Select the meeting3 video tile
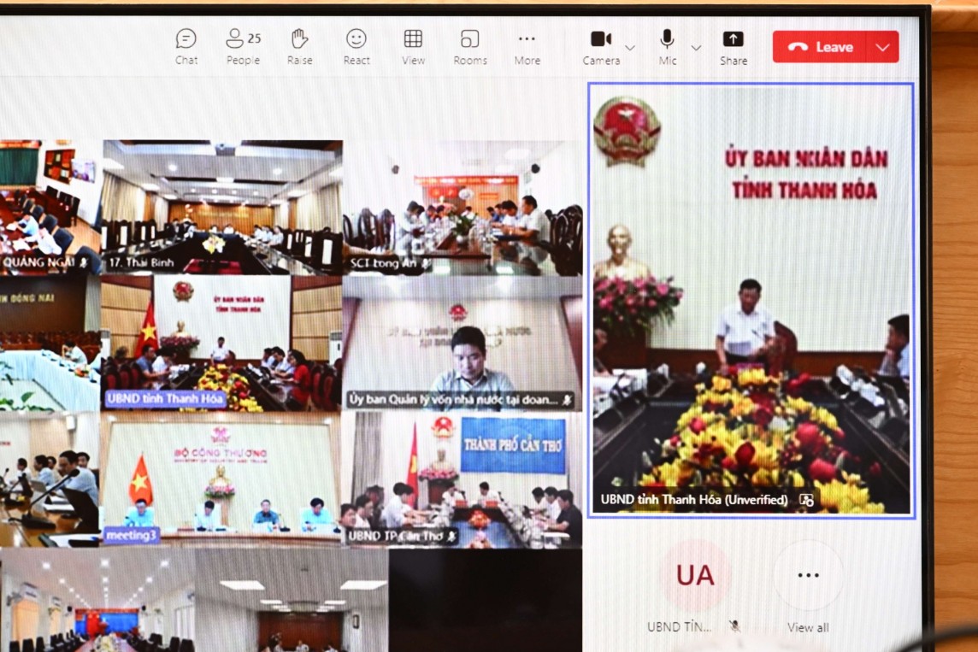 coord(220,479)
